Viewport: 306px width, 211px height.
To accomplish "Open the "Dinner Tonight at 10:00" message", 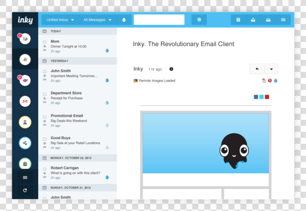I will pos(68,46).
